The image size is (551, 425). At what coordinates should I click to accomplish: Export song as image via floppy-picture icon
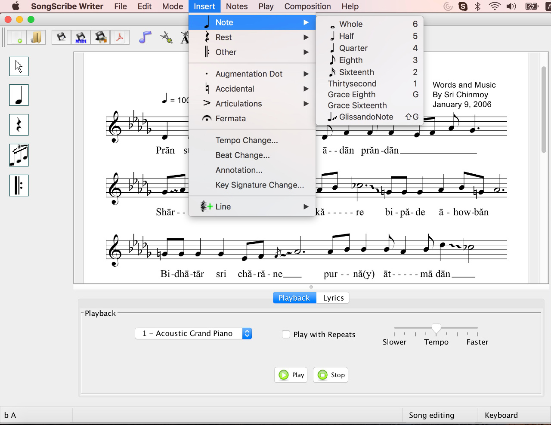pos(100,37)
